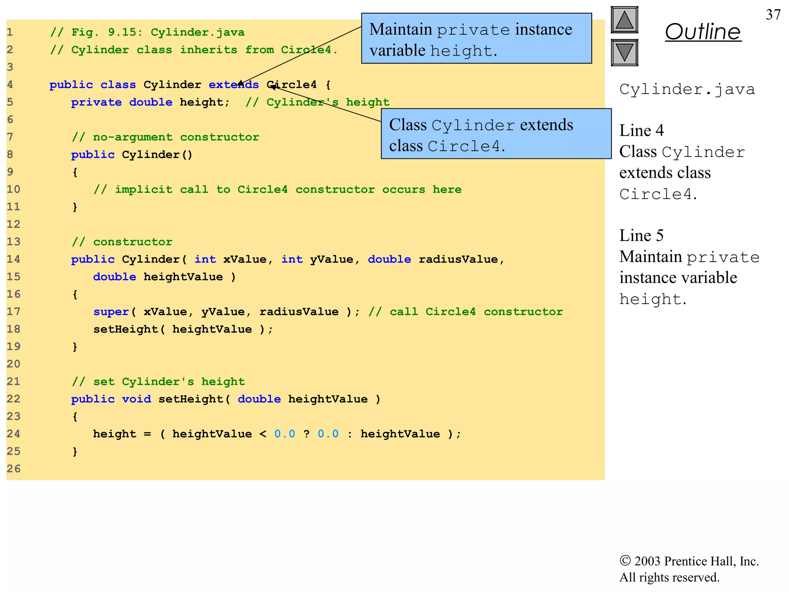Screen dimensions: 789x592
Task: Click the Cylinder.java filename in sidebar
Action: (687, 89)
